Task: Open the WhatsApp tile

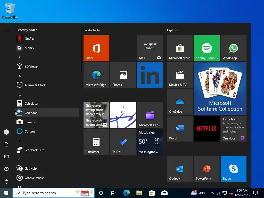Action: coord(234,48)
